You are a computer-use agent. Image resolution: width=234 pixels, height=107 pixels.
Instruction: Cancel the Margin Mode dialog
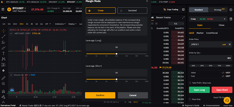pos(133,95)
